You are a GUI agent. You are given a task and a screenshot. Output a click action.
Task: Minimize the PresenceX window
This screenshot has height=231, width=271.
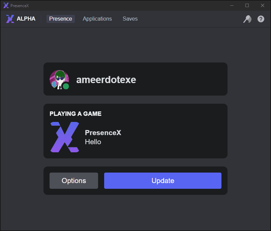pos(232,5)
